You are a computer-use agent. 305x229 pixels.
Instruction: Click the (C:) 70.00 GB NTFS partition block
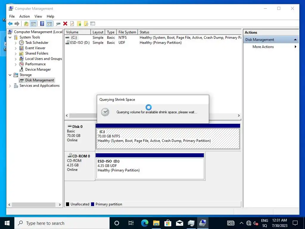(x=168, y=139)
